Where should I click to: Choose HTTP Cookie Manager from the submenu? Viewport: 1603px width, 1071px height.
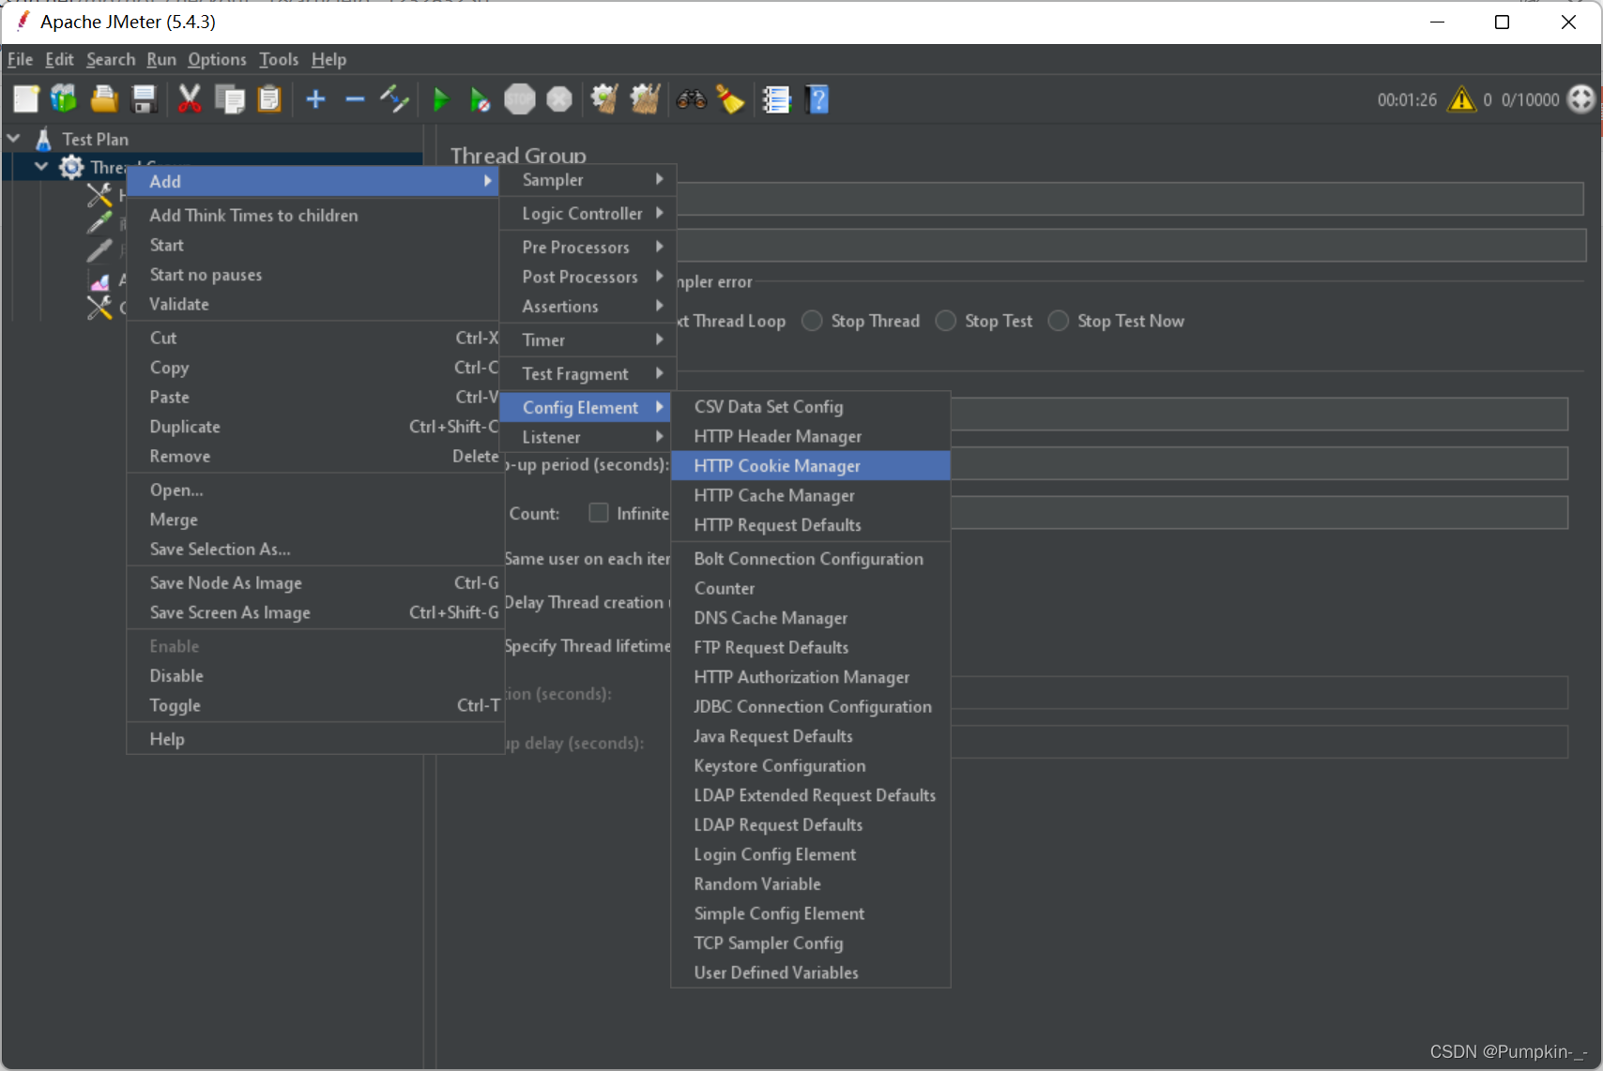pyautogui.click(x=811, y=466)
